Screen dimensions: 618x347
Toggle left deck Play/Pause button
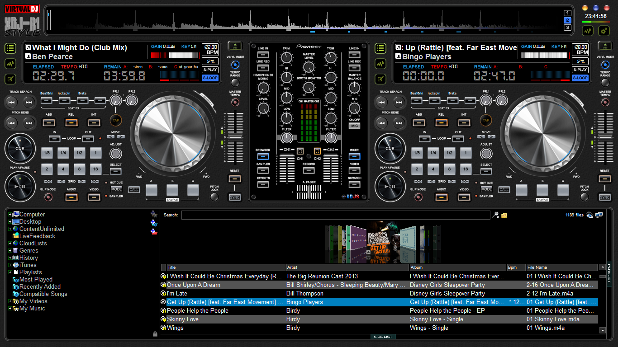click(x=20, y=186)
